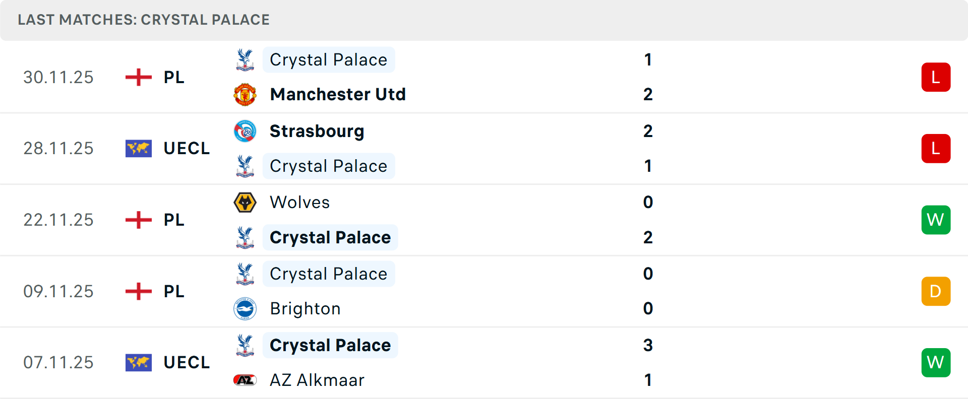Click the Brighton team name link

[305, 308]
